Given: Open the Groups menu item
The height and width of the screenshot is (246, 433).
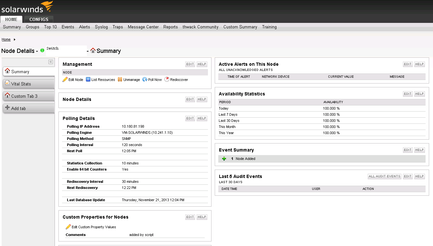Looking at the screenshot, I should coord(33,27).
